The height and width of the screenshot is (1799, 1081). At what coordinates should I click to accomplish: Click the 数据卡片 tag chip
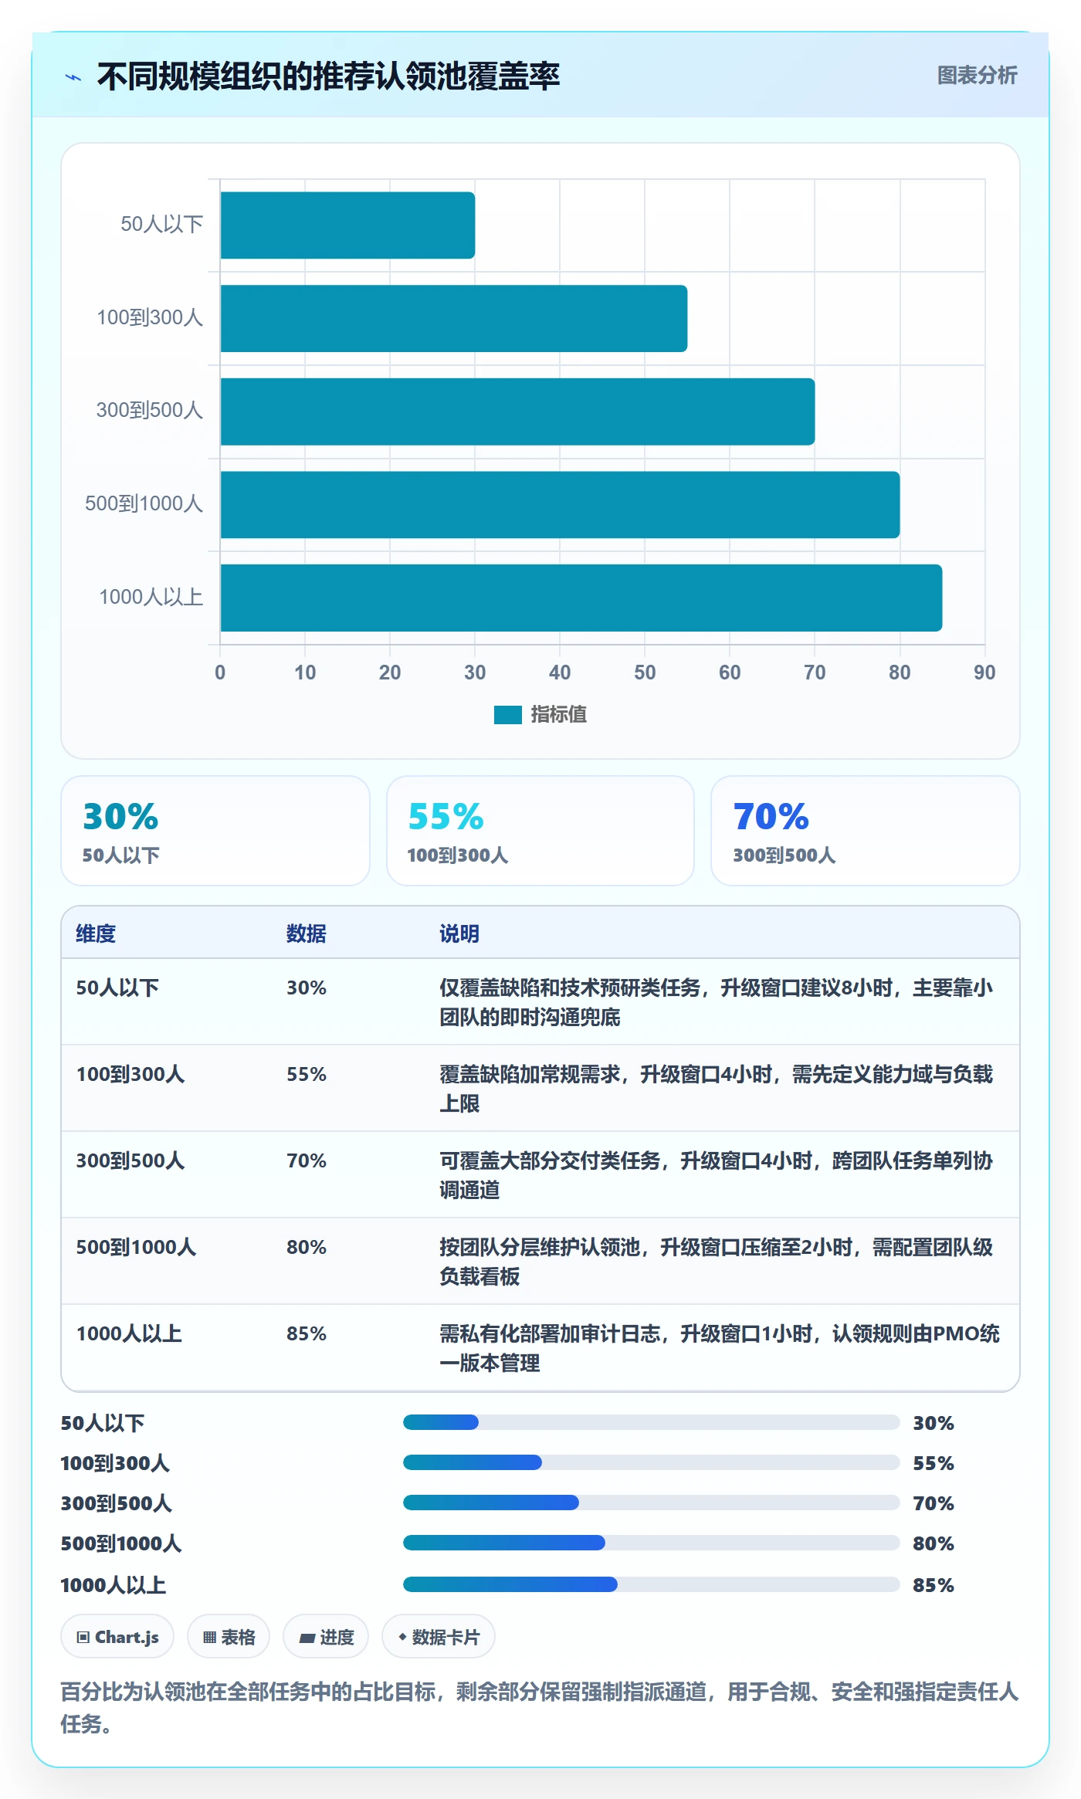point(439,1636)
